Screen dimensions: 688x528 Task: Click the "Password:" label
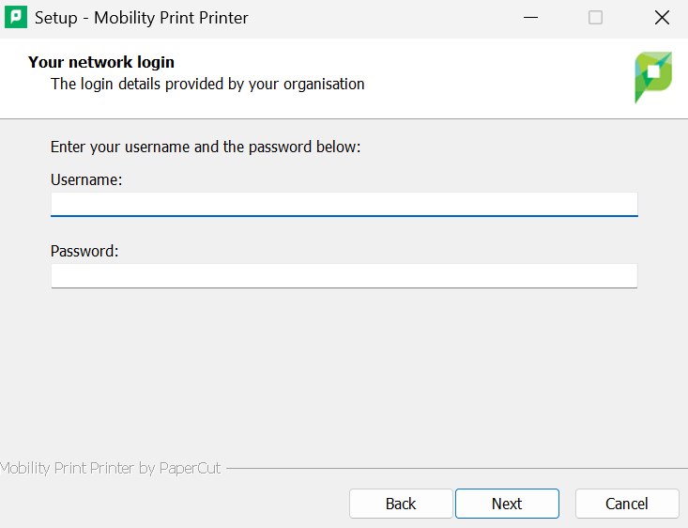point(84,251)
